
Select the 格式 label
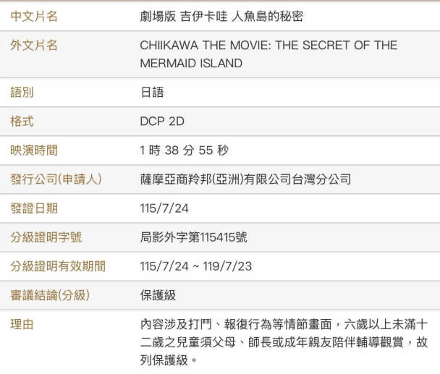coord(22,122)
